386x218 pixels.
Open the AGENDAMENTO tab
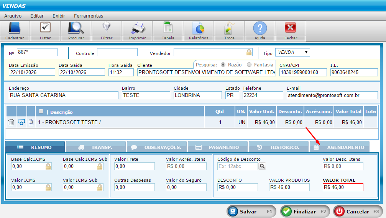[340, 147]
